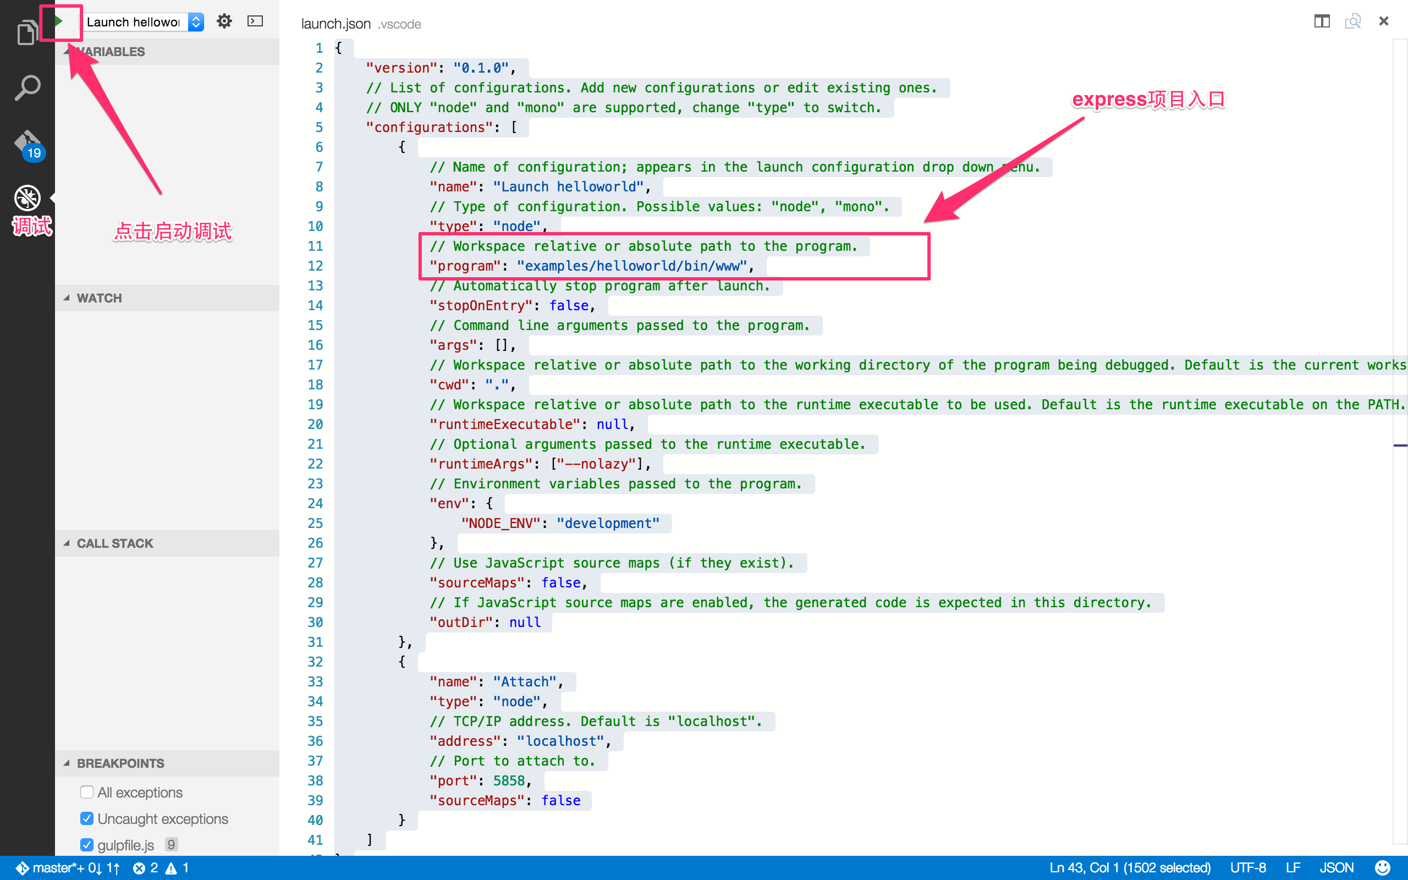Open the Search view in the sidebar
Screen dimensions: 1408x880
27,88
